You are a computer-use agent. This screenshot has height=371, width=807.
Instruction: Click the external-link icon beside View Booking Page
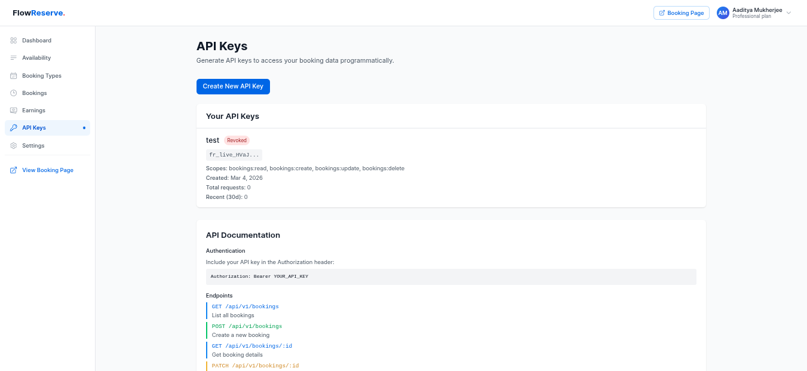tap(13, 170)
